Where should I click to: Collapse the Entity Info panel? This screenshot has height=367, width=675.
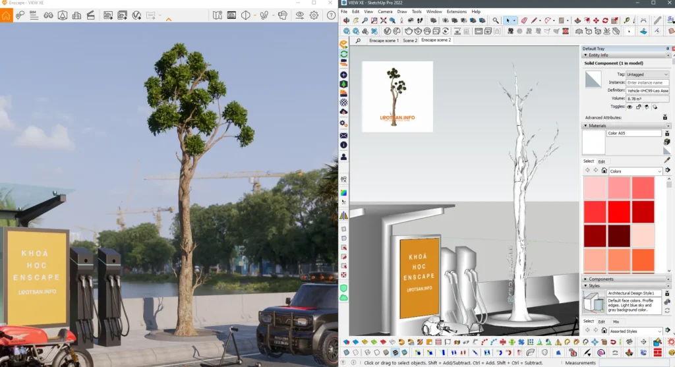coord(585,55)
